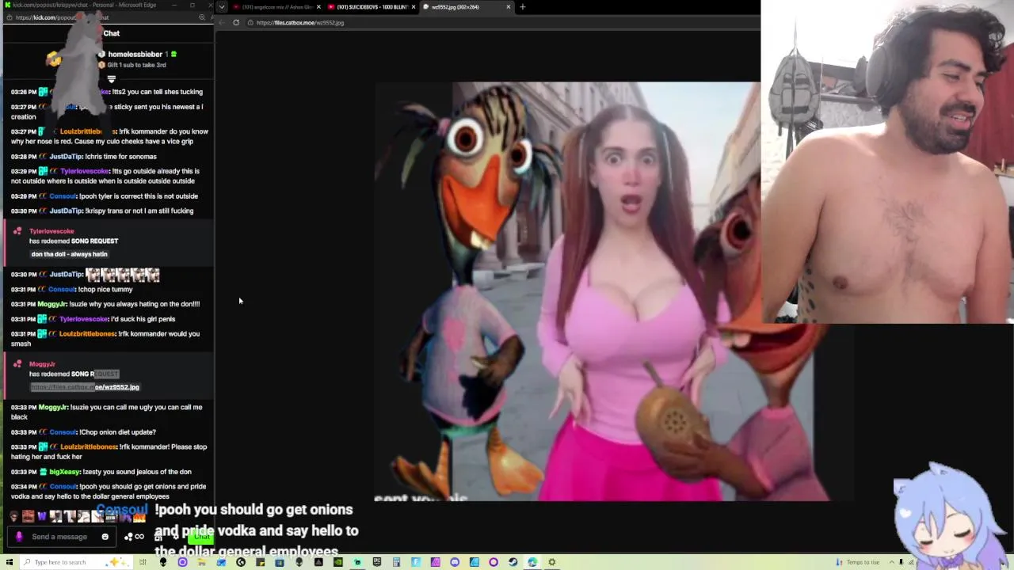This screenshot has width=1014, height=570.
Task: Open Task View on the taskbar
Action: [143, 562]
